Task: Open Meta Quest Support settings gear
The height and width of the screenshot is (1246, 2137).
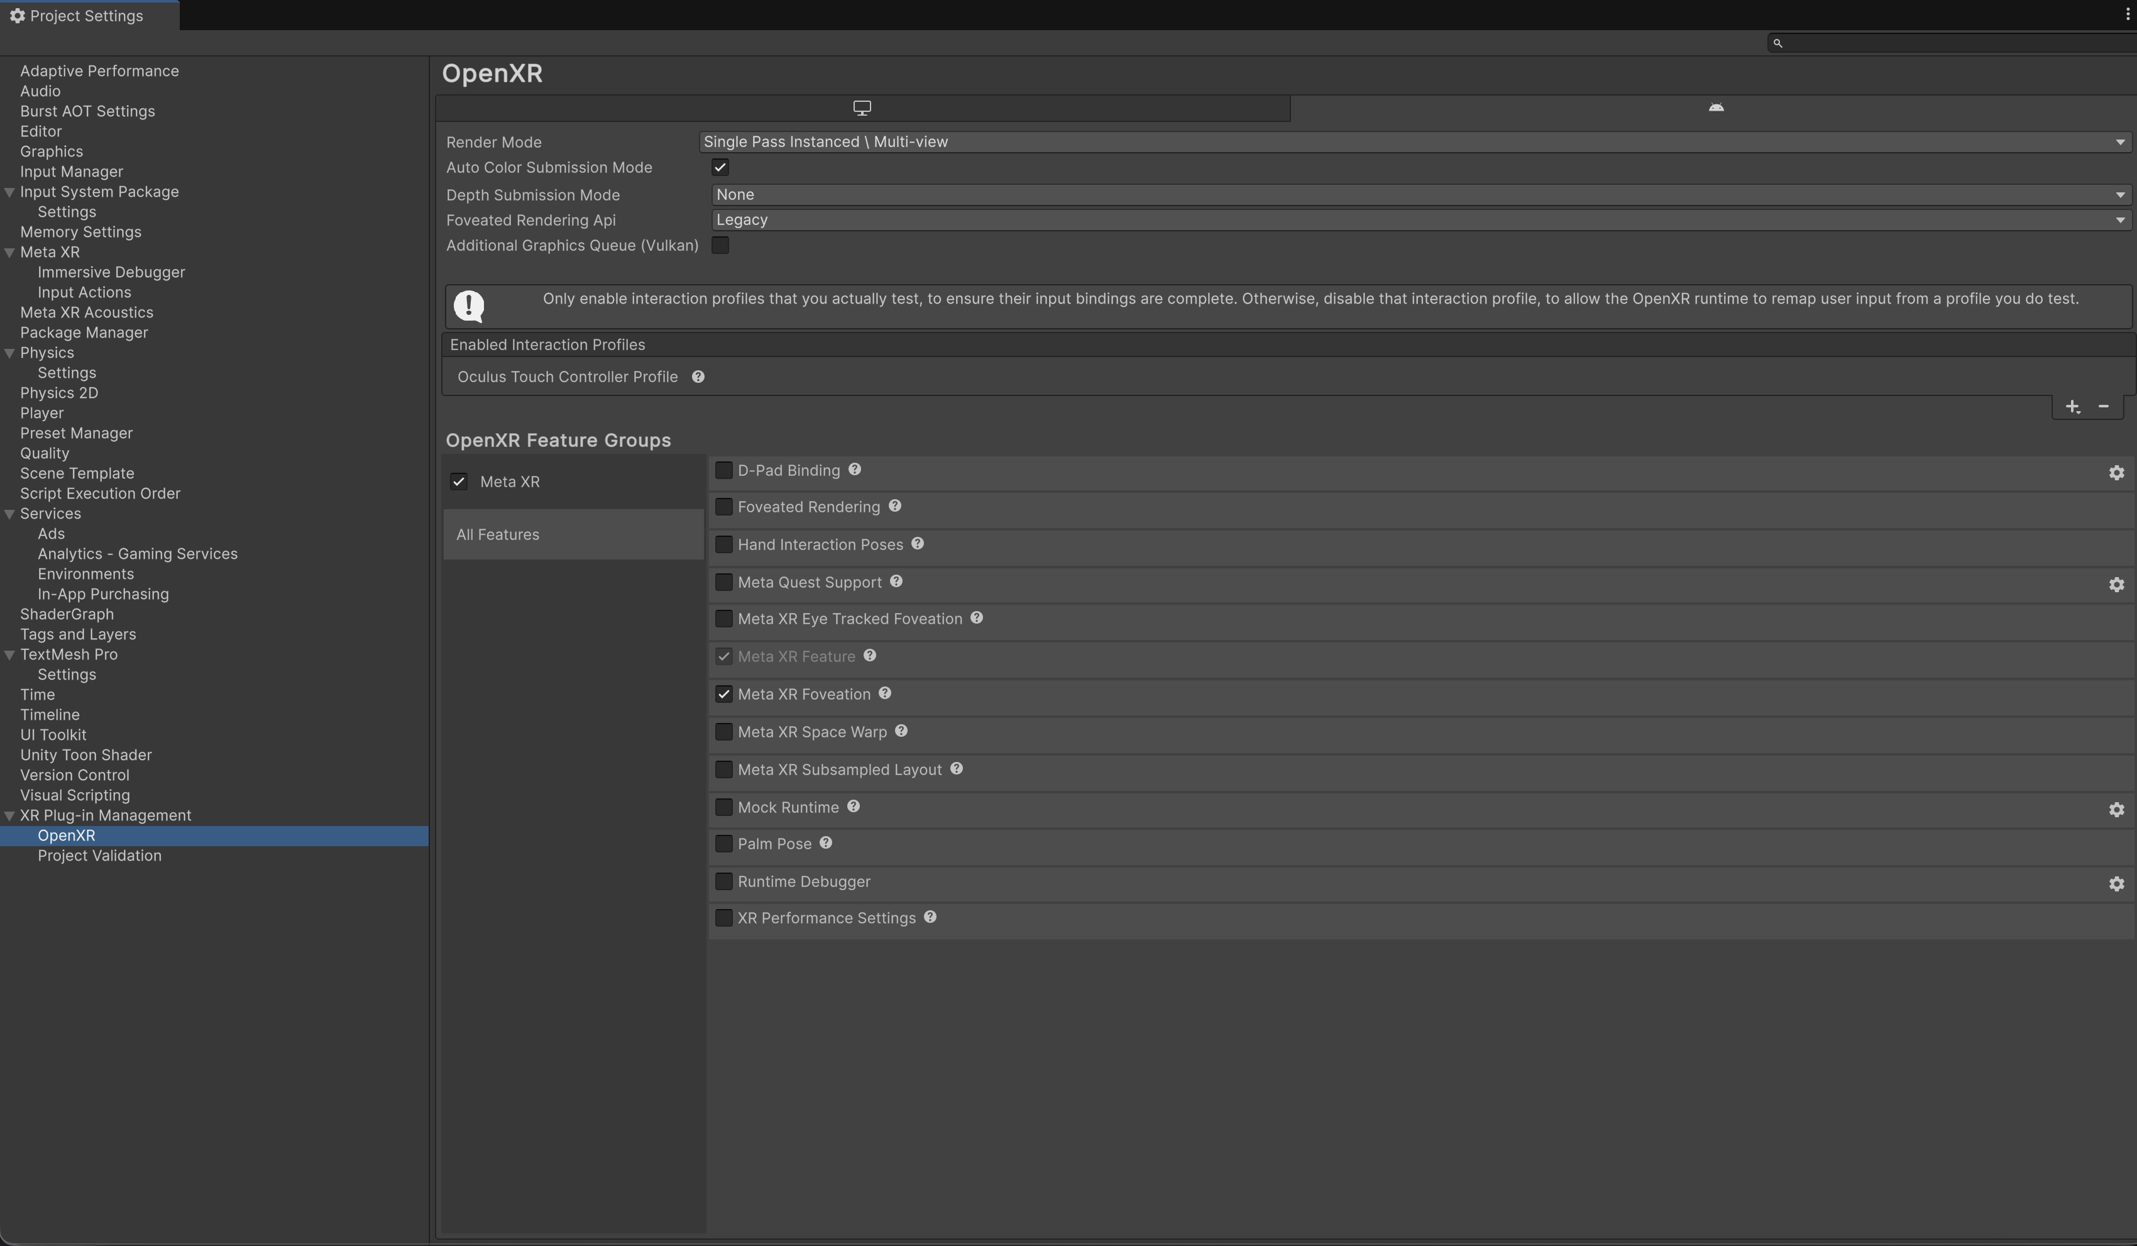Action: point(2116,585)
